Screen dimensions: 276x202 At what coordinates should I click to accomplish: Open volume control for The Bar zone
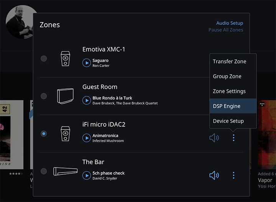(214, 175)
